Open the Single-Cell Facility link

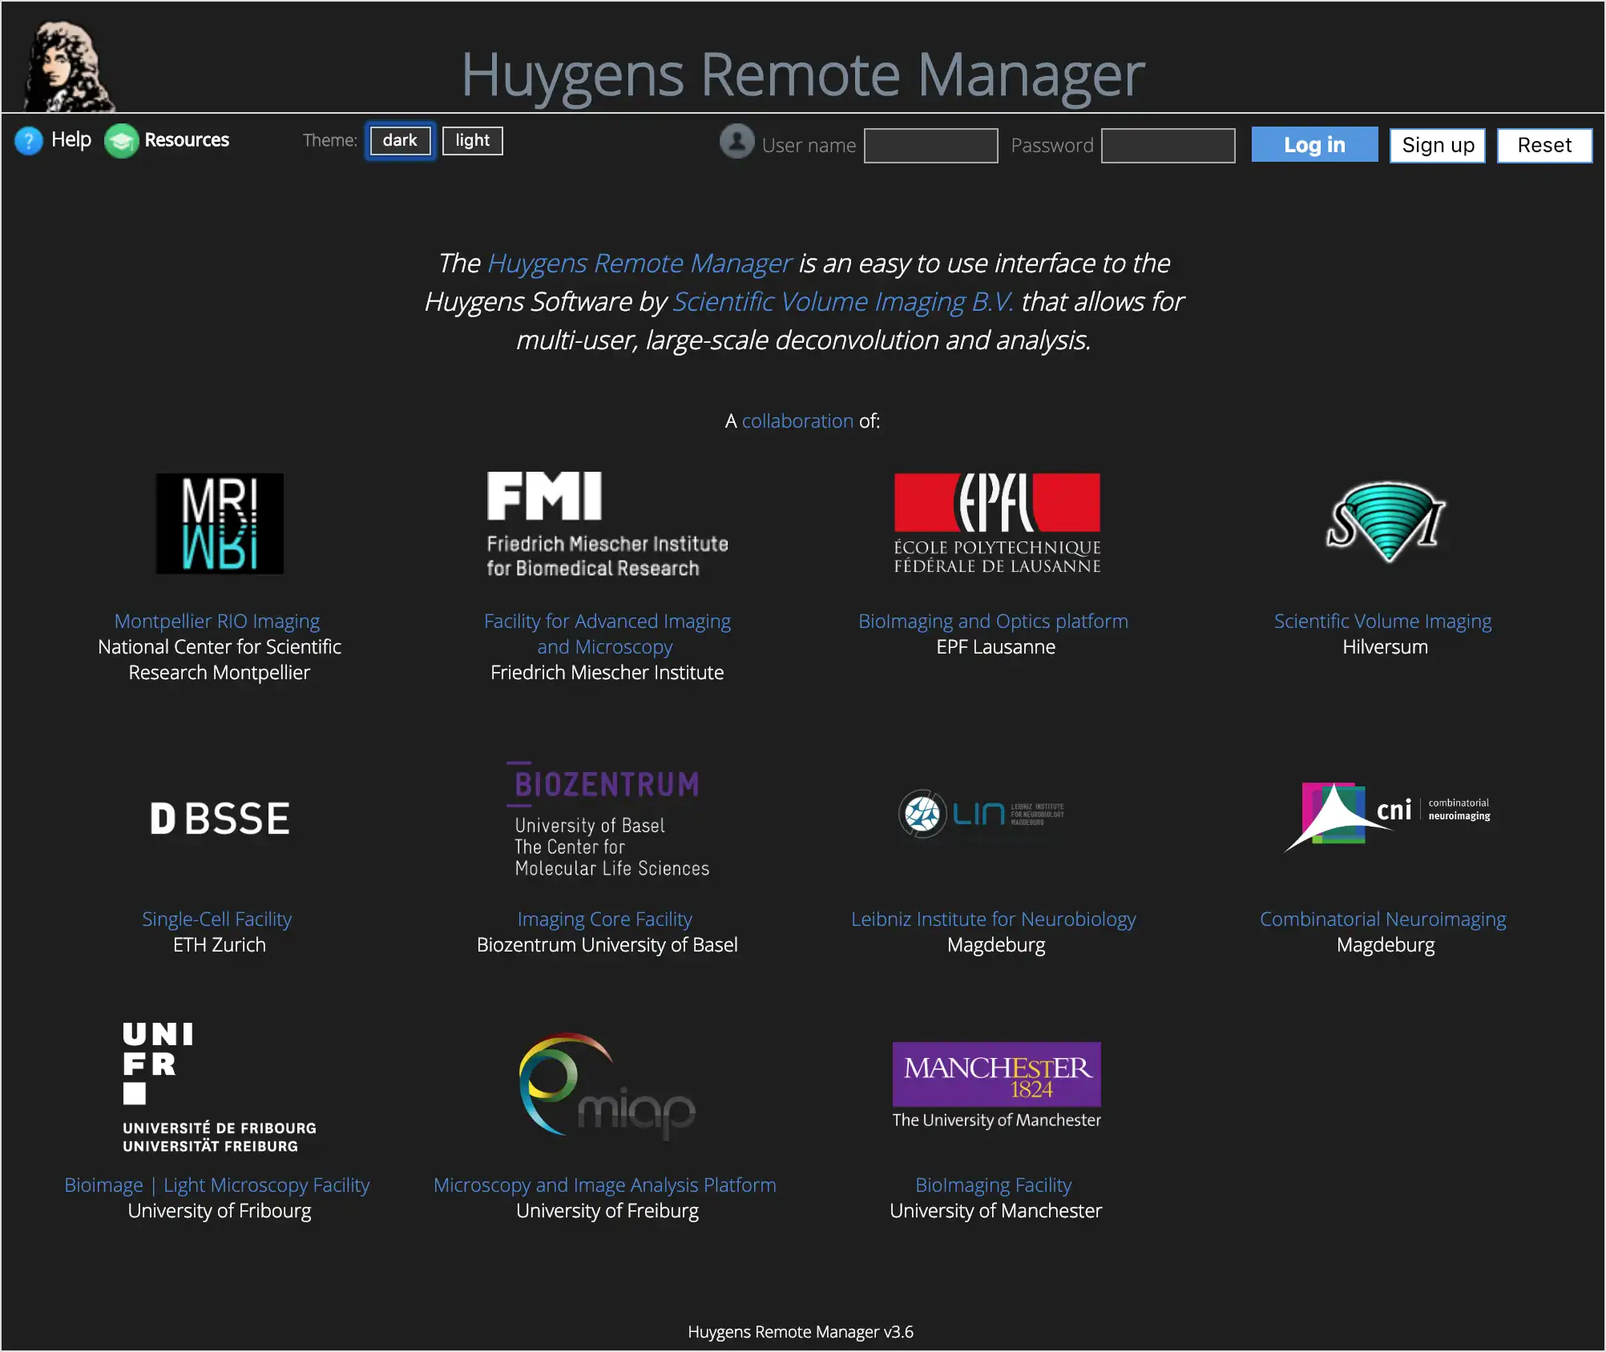click(x=216, y=919)
